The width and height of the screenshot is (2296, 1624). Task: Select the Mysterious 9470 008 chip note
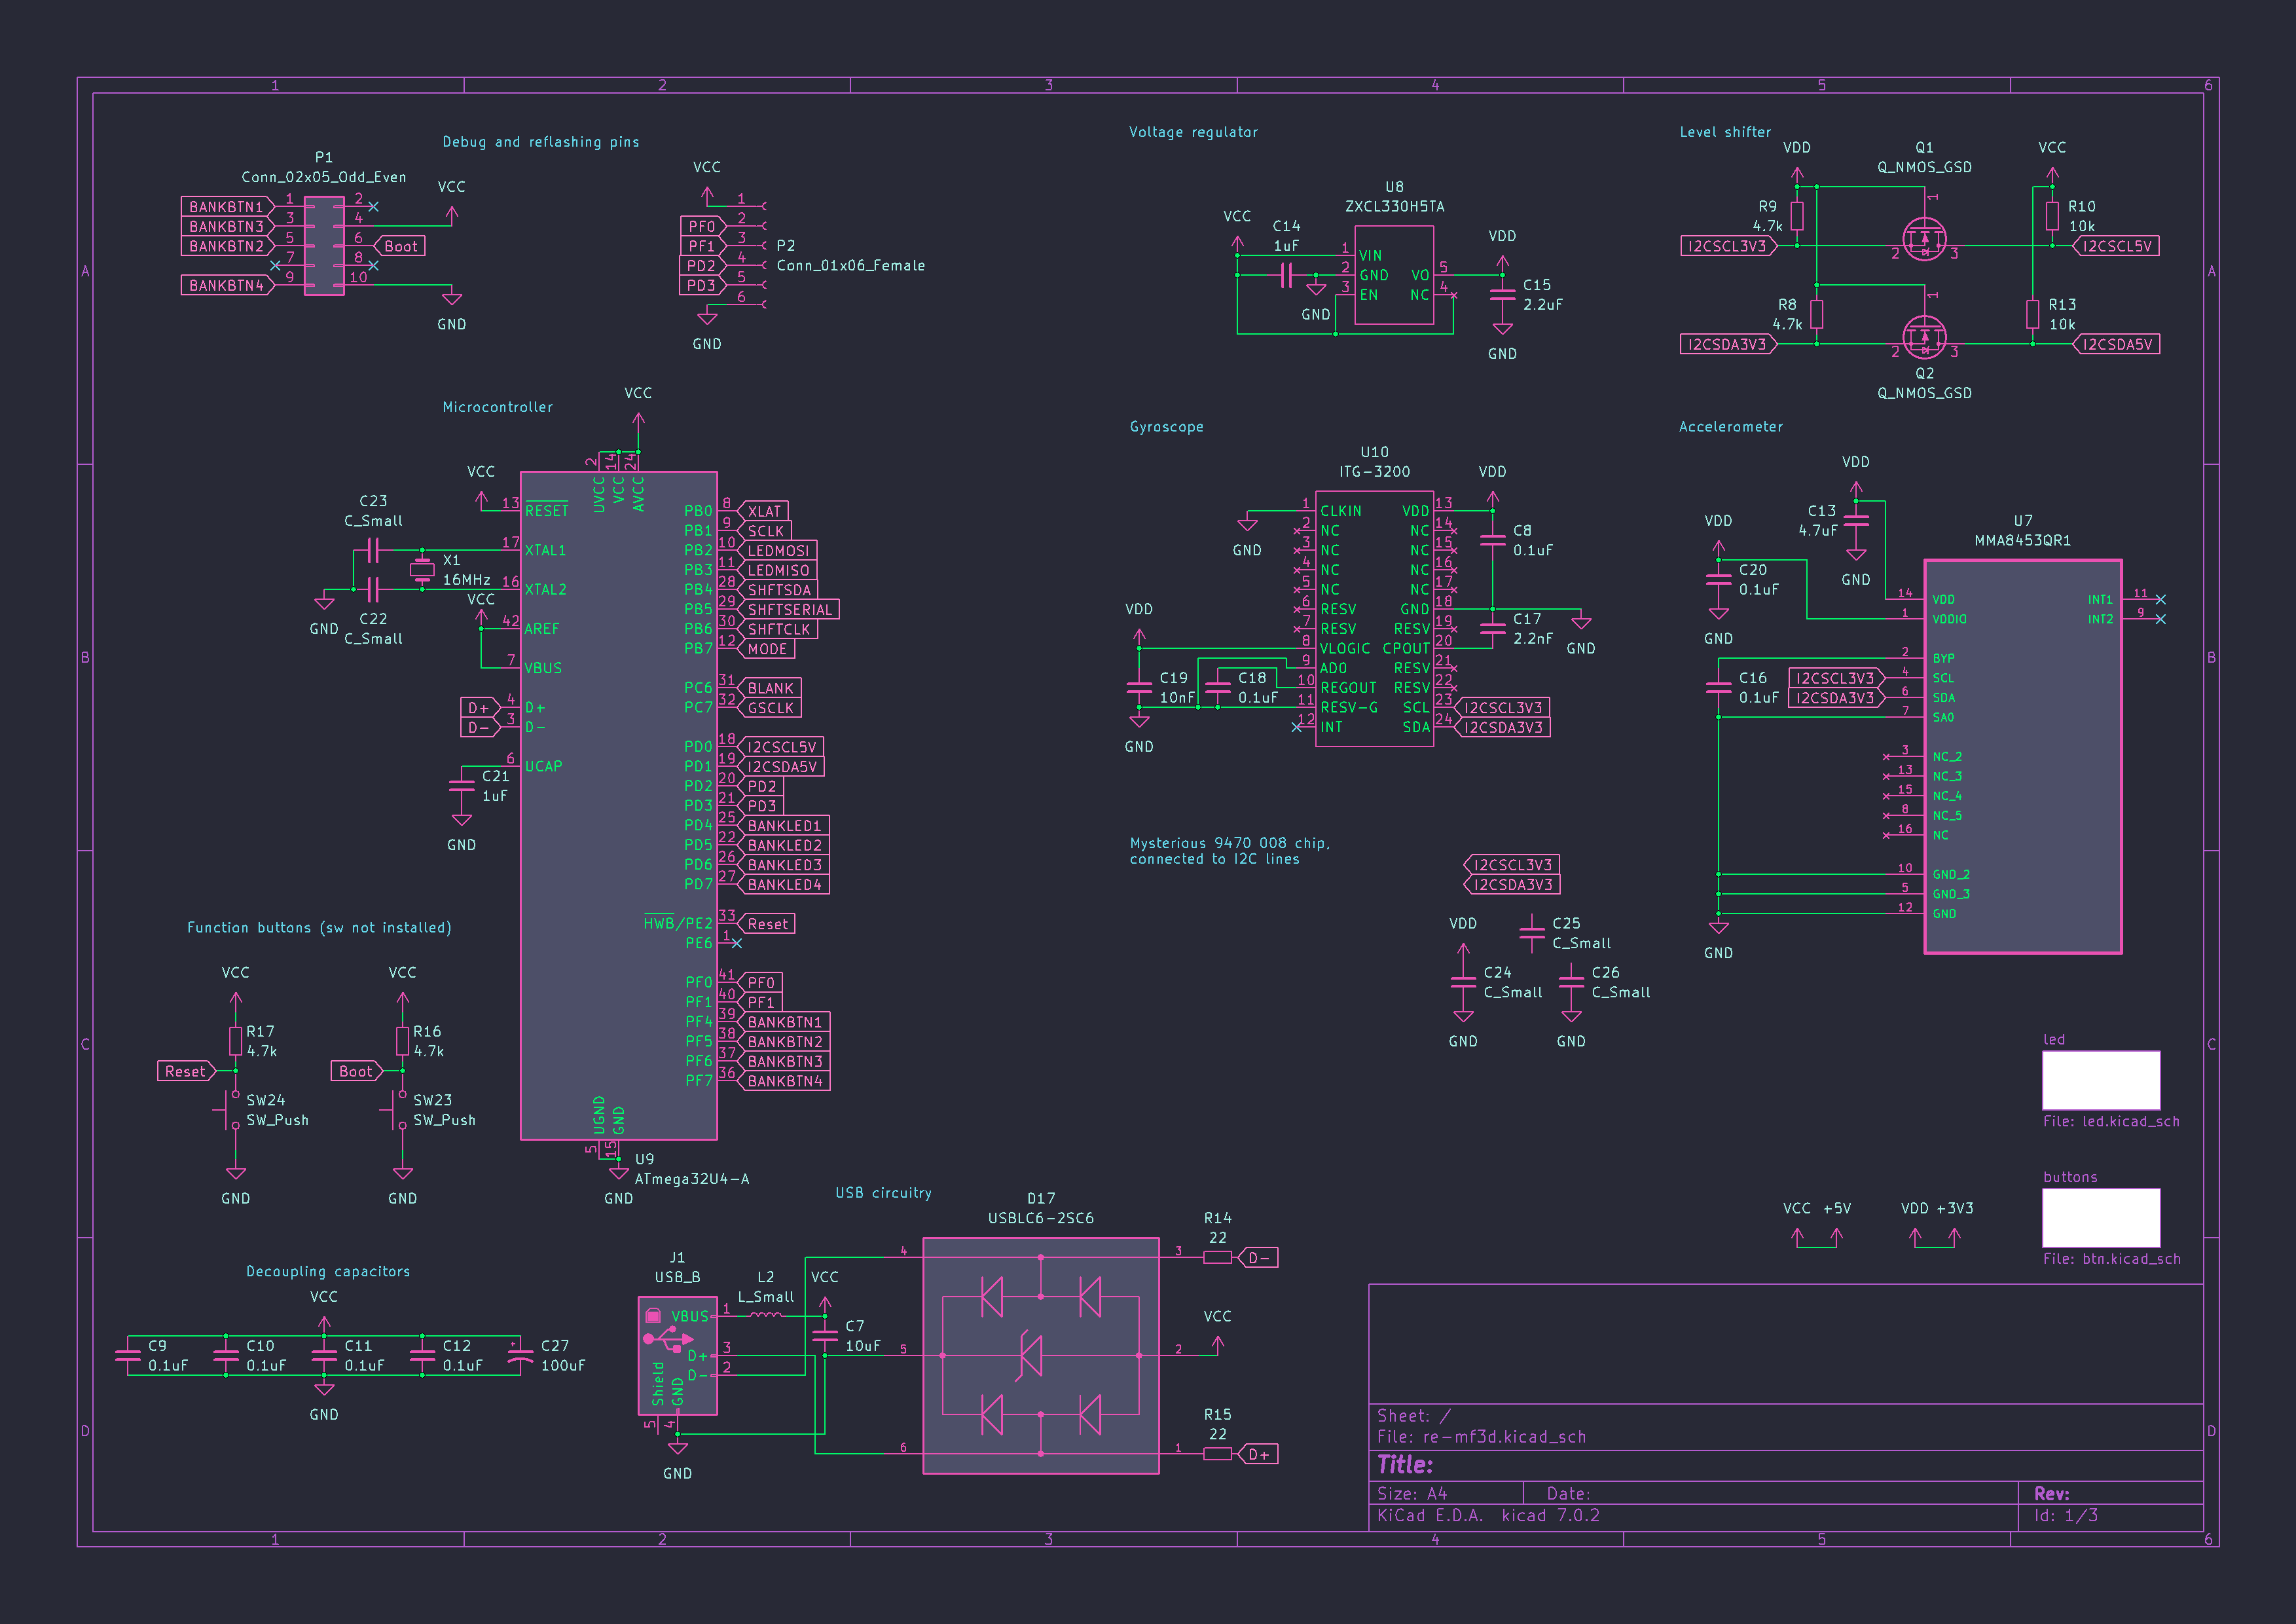(1229, 851)
